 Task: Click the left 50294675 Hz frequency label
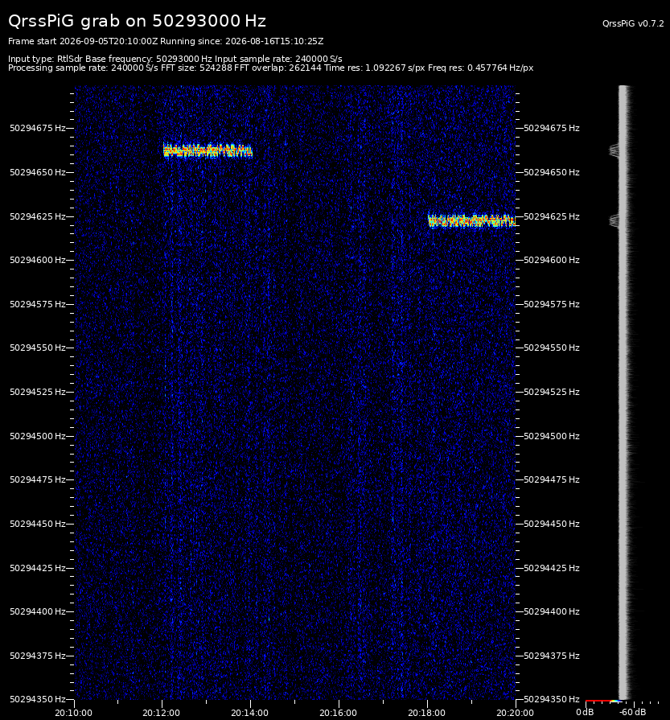click(38, 128)
